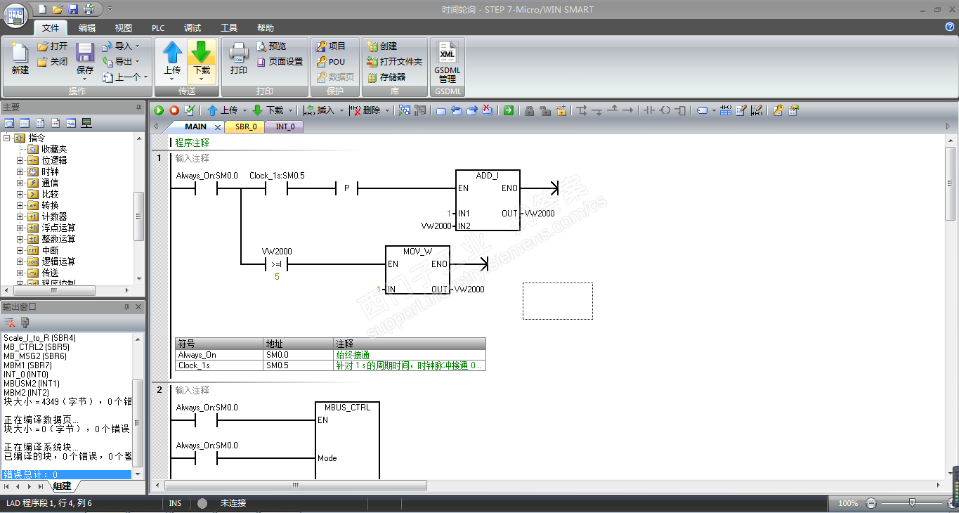Click the compile icon in editor toolbar
This screenshot has width=959, height=513.
189,110
